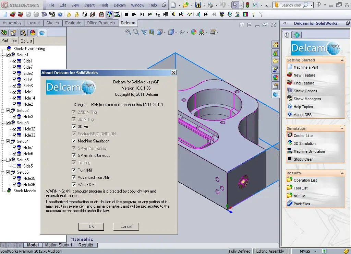Start 3D Simulation from the task pane
Screen dimensions: 351x254
304,143
